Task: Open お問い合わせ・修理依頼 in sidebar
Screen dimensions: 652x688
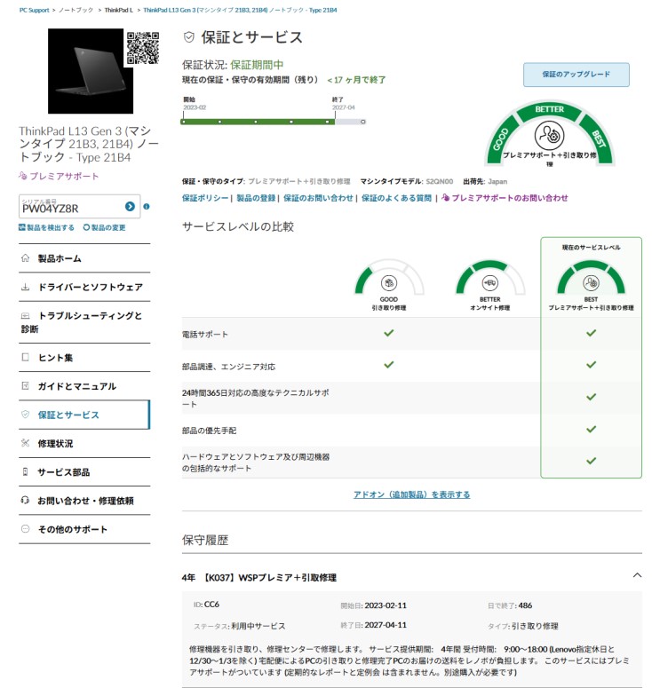Action: 84,501
